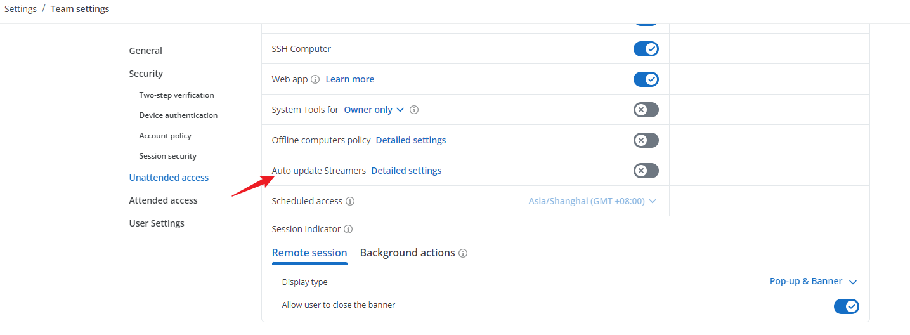Open Detailed settings for Auto update Streamers
This screenshot has height=335, width=910.
[x=406, y=171]
